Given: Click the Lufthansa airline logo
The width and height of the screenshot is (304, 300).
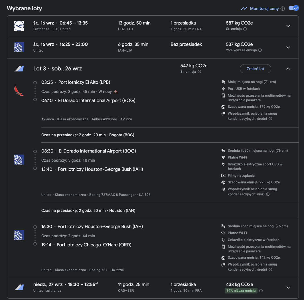Looking at the screenshot, I should [x=19, y=26].
